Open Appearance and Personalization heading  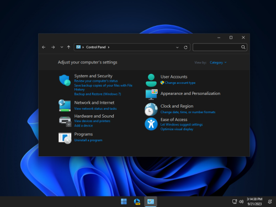(x=190, y=93)
